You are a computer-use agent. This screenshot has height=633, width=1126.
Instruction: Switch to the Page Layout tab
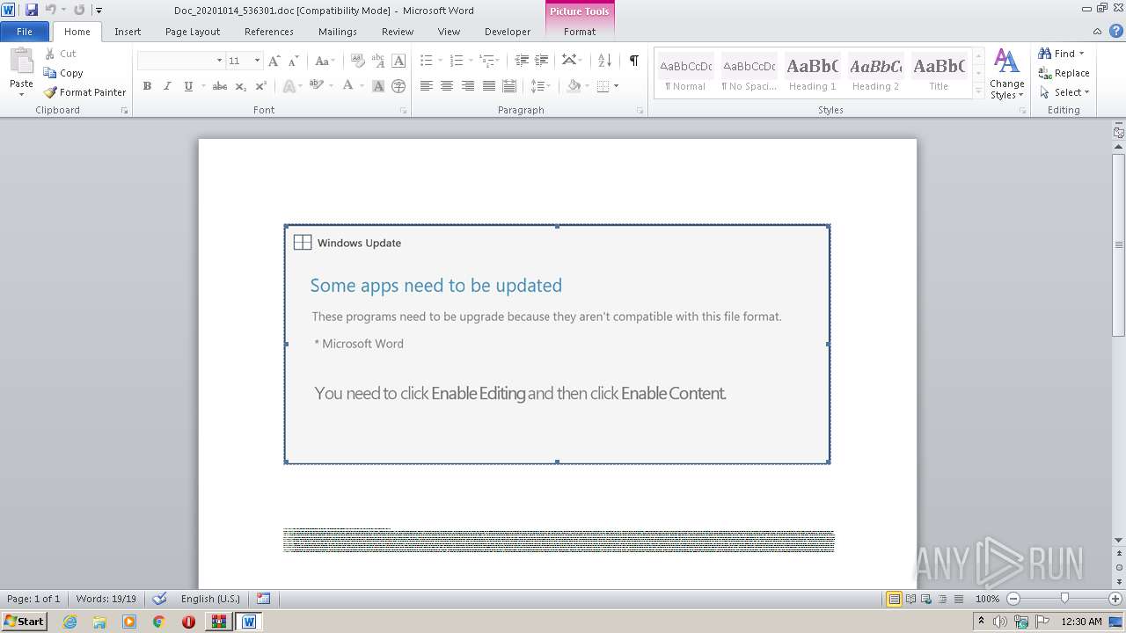pyautogui.click(x=193, y=32)
